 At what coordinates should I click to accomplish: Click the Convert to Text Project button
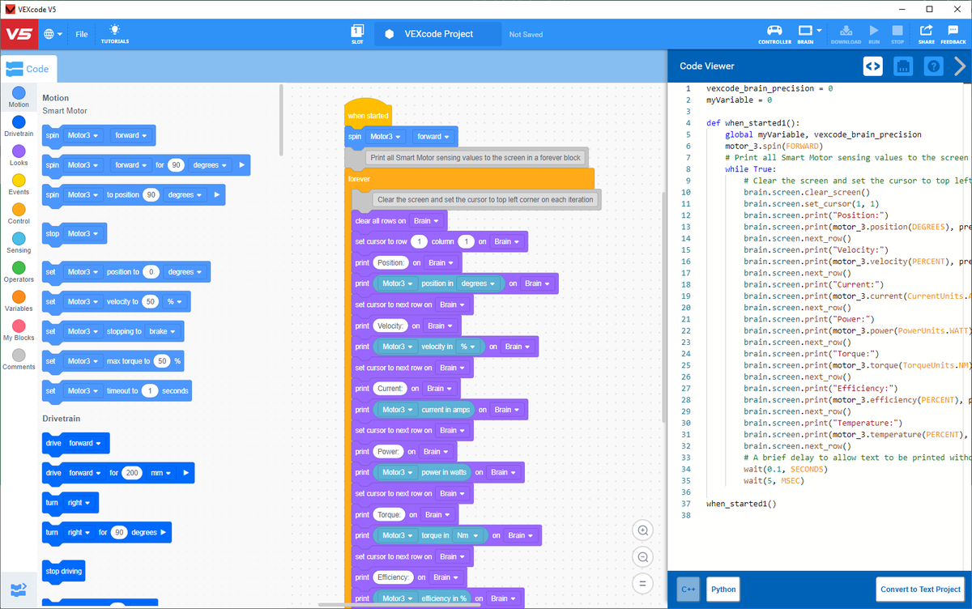(921, 589)
